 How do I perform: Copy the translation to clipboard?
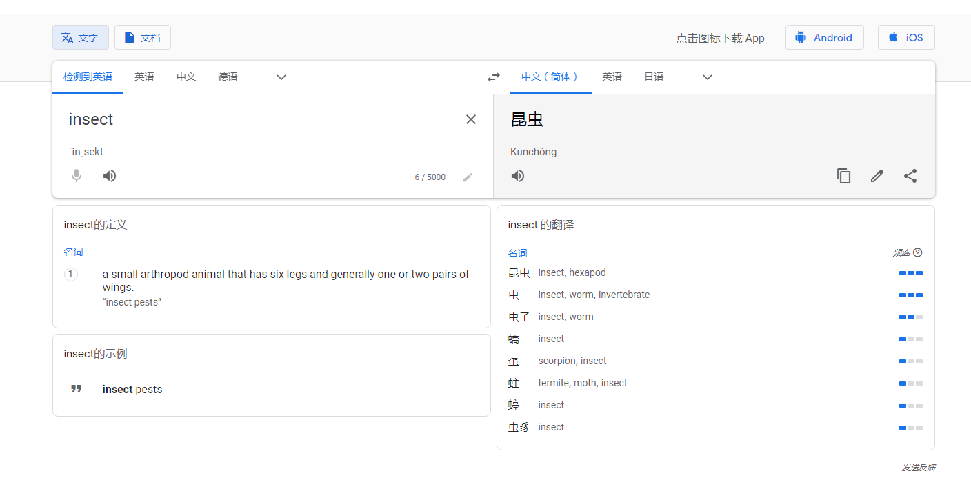[843, 176]
